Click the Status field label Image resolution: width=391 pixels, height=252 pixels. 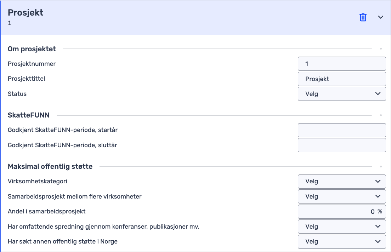pos(17,94)
